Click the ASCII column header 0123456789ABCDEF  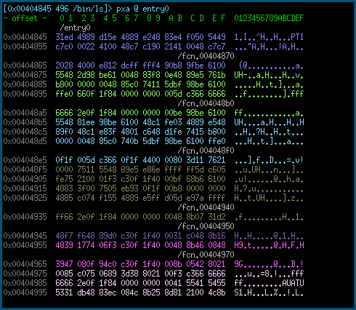point(269,18)
